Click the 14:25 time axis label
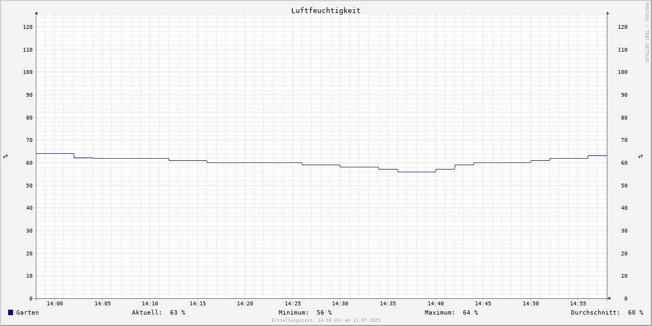Screen dimensions: 652x326 293,304
